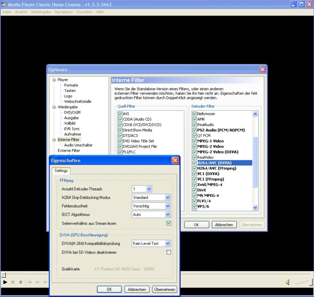Screen dimensions: 314x297
Task: Click the fast-forward playback button
Action: 45,282
